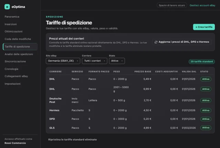This screenshot has height=148, width=220.
Task: Click the 4,99 € price cell
Action: pos(147,128)
